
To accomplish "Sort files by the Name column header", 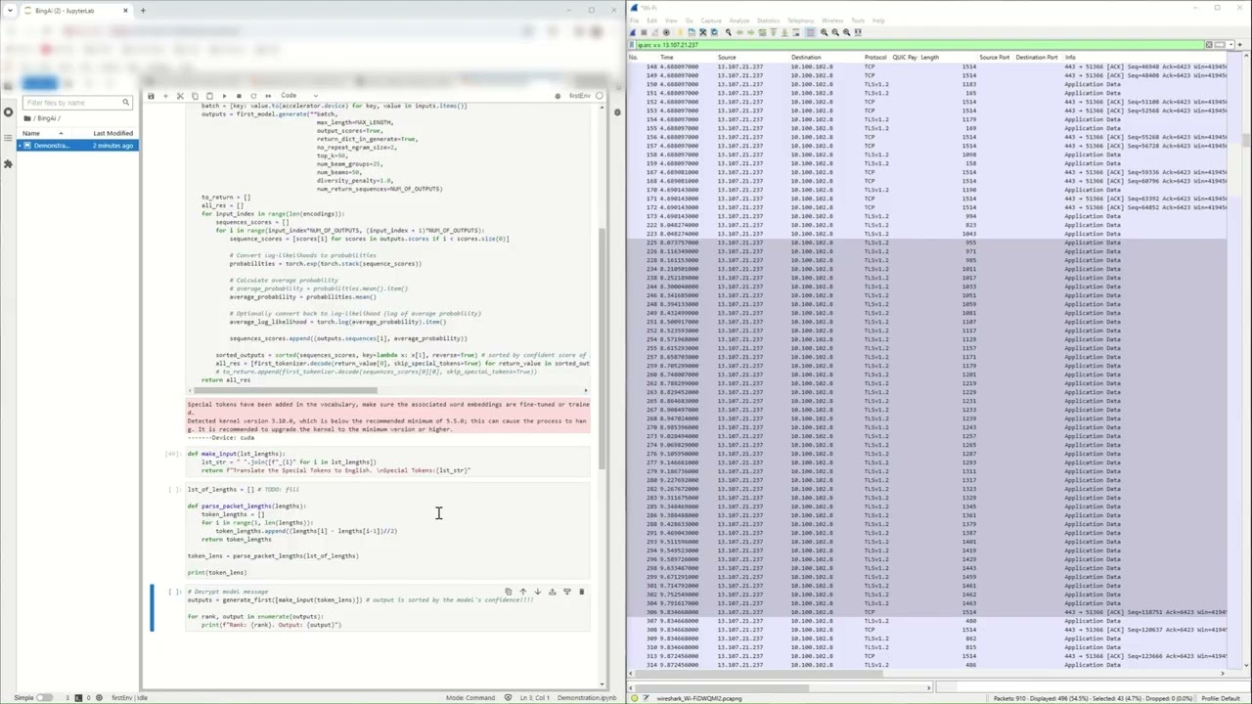I will (x=31, y=133).
